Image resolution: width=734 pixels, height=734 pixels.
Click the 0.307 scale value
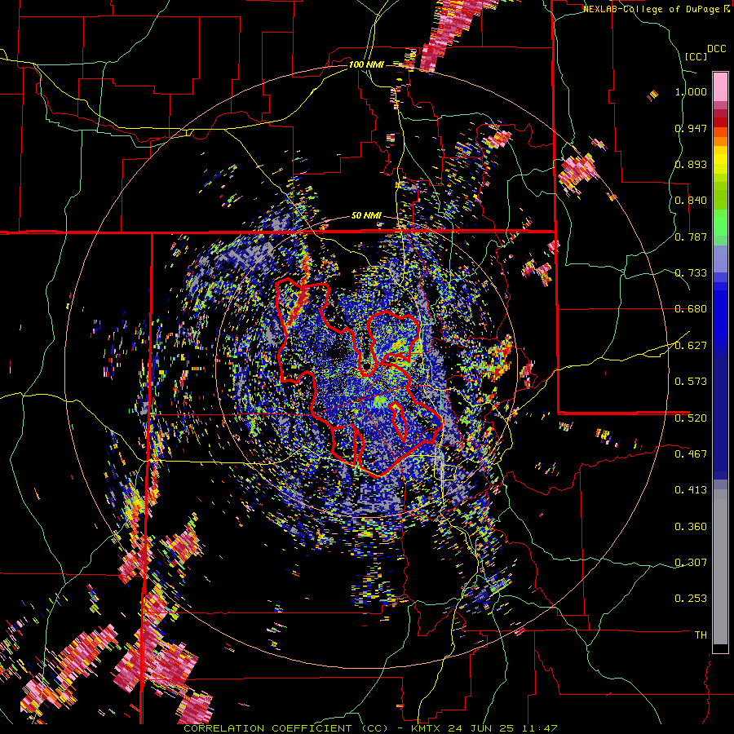pyautogui.click(x=691, y=563)
